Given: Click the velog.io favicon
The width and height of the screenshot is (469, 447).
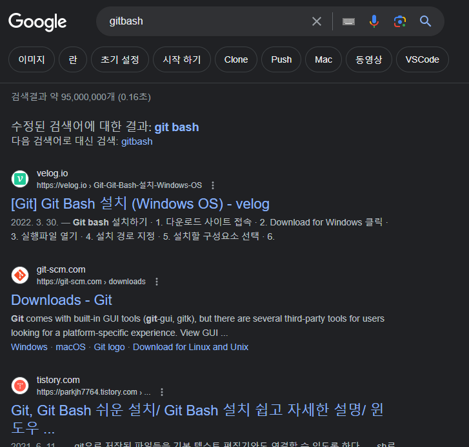Looking at the screenshot, I should pyautogui.click(x=20, y=179).
